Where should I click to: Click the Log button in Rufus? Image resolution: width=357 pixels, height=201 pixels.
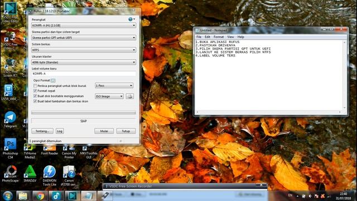click(60, 131)
